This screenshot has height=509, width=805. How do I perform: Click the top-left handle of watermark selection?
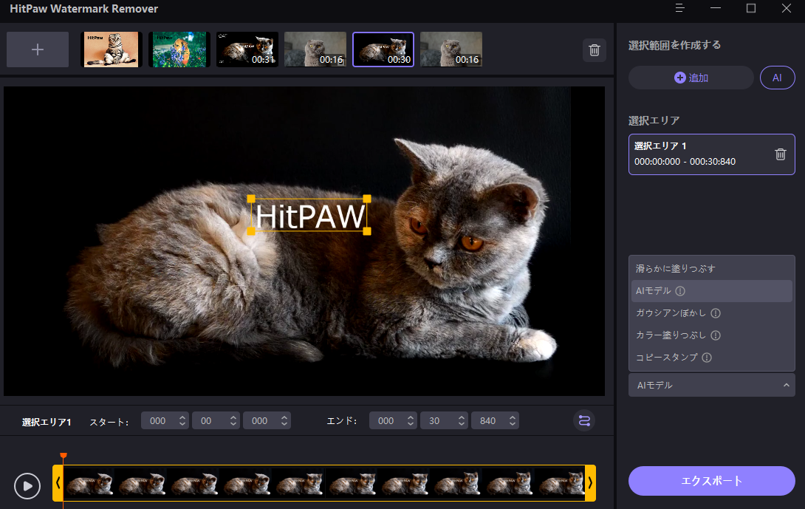tap(251, 199)
